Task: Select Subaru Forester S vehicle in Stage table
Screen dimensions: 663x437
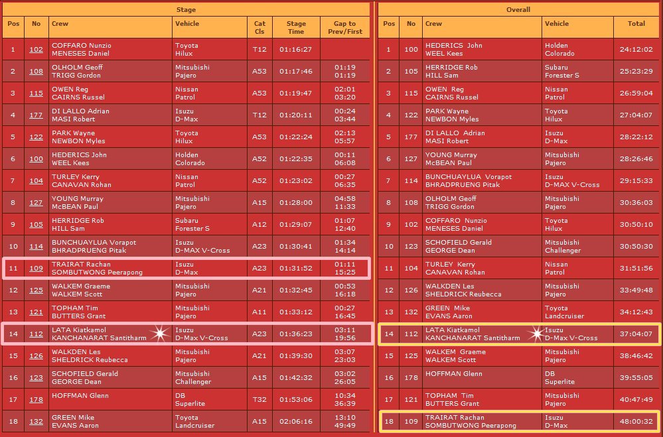Action: click(x=192, y=224)
